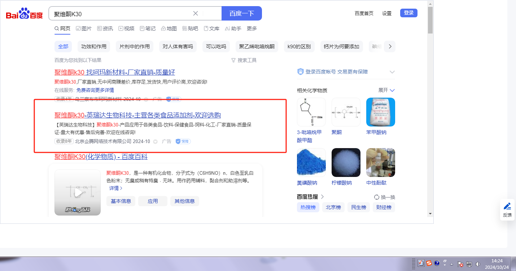Switch to the 视频 tab
This screenshot has width=516, height=271.
point(126,28)
